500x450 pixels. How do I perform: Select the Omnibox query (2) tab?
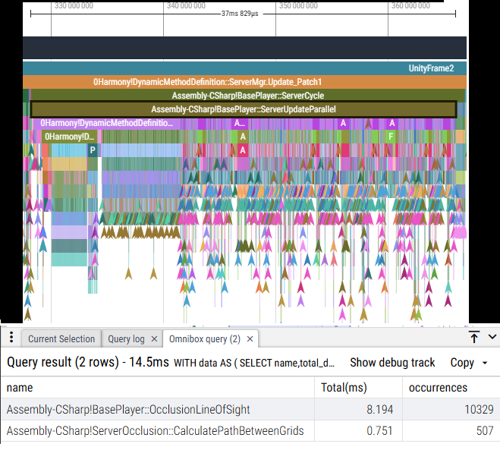(x=205, y=338)
